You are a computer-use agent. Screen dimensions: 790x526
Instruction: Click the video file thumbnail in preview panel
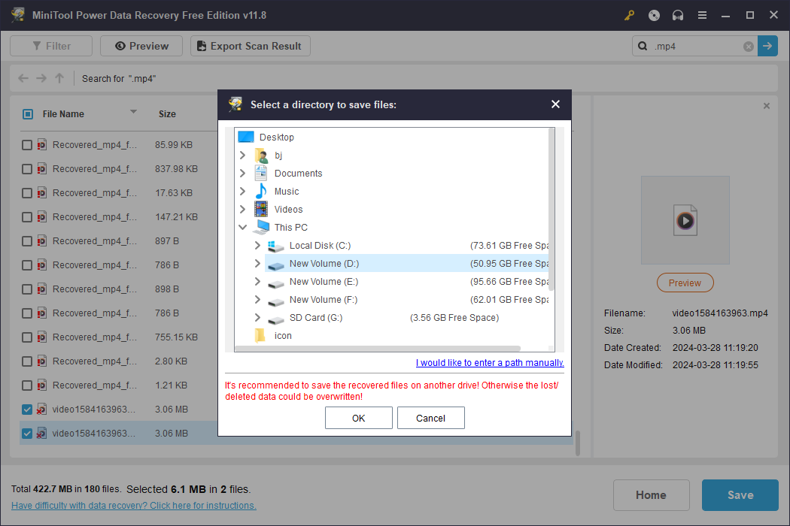point(685,220)
